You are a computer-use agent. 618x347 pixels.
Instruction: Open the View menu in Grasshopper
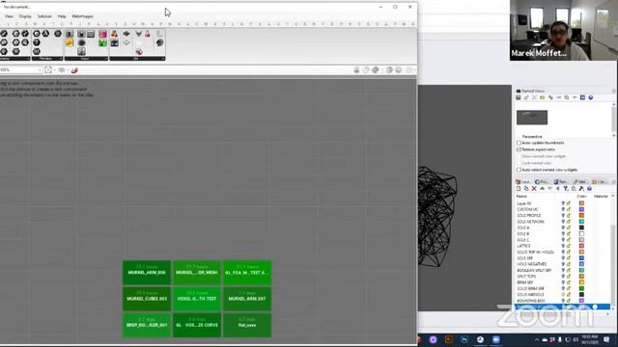click(9, 16)
